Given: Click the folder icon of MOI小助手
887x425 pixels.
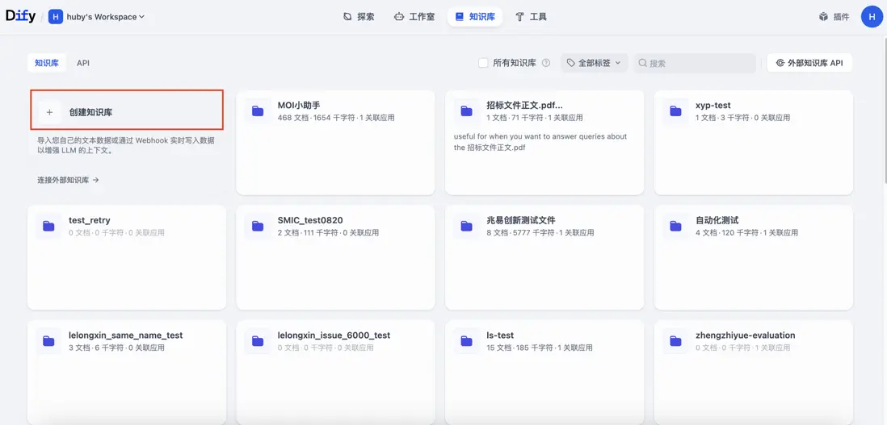Looking at the screenshot, I should (258, 111).
